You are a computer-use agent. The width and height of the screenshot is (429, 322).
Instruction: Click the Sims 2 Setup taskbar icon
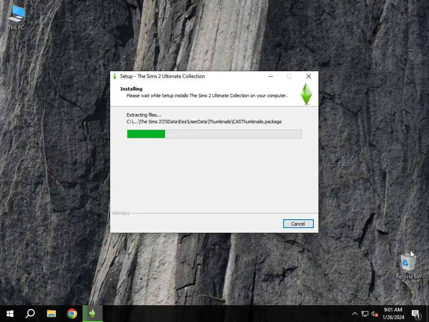[93, 314]
